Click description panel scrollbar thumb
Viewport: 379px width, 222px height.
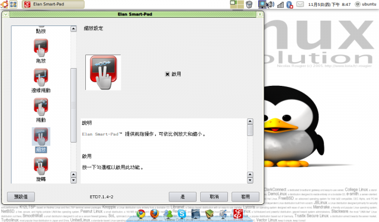pyautogui.click(x=250, y=130)
